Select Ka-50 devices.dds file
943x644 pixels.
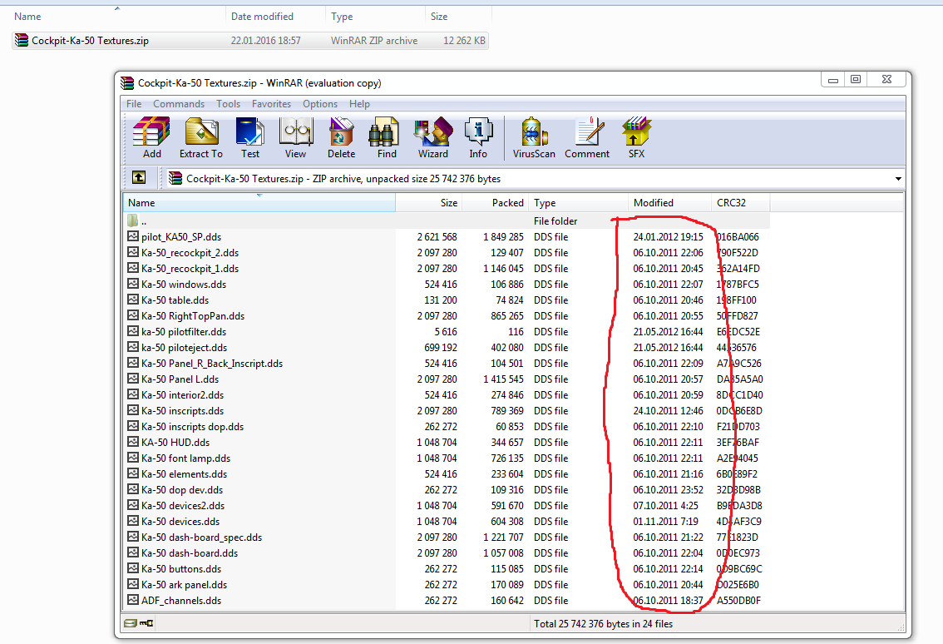pyautogui.click(x=180, y=521)
